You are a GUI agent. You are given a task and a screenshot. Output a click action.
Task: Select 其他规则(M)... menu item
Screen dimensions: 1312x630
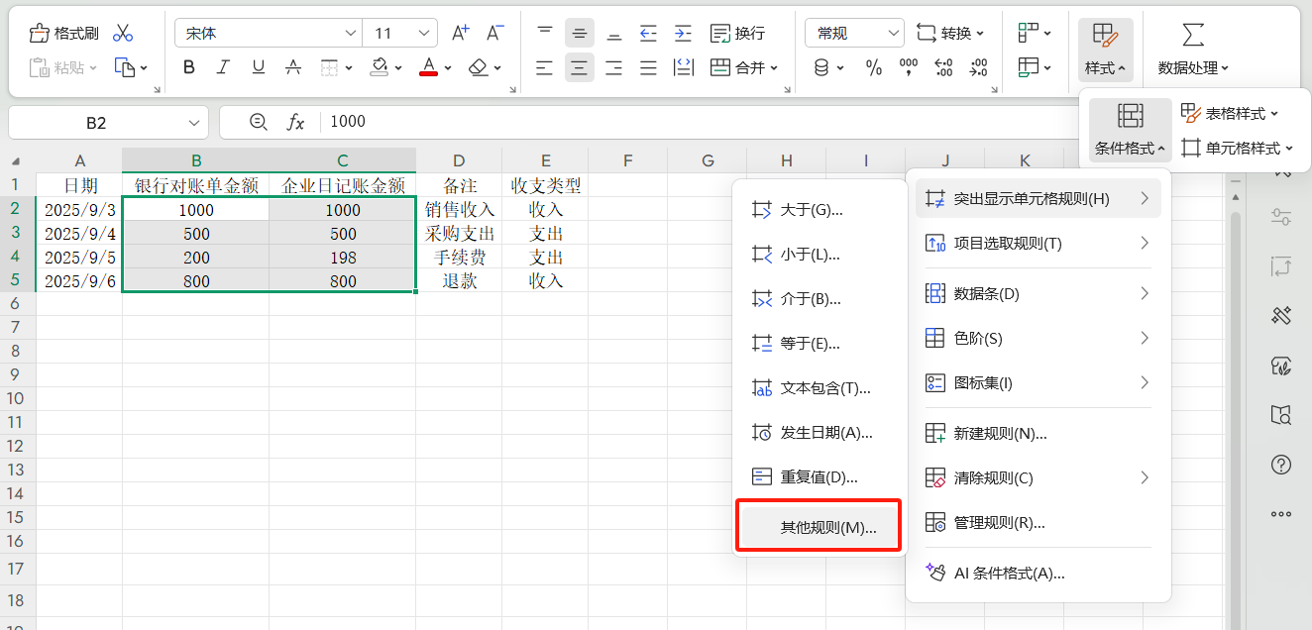pos(827,528)
